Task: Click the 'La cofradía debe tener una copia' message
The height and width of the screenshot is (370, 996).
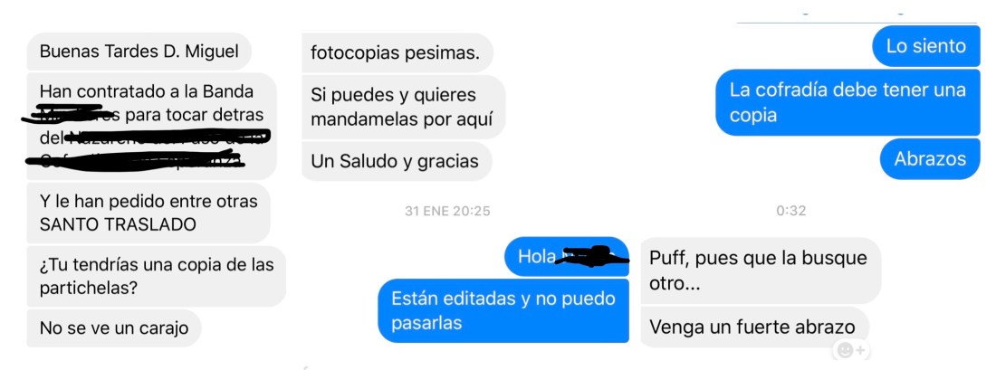Action: (848, 102)
